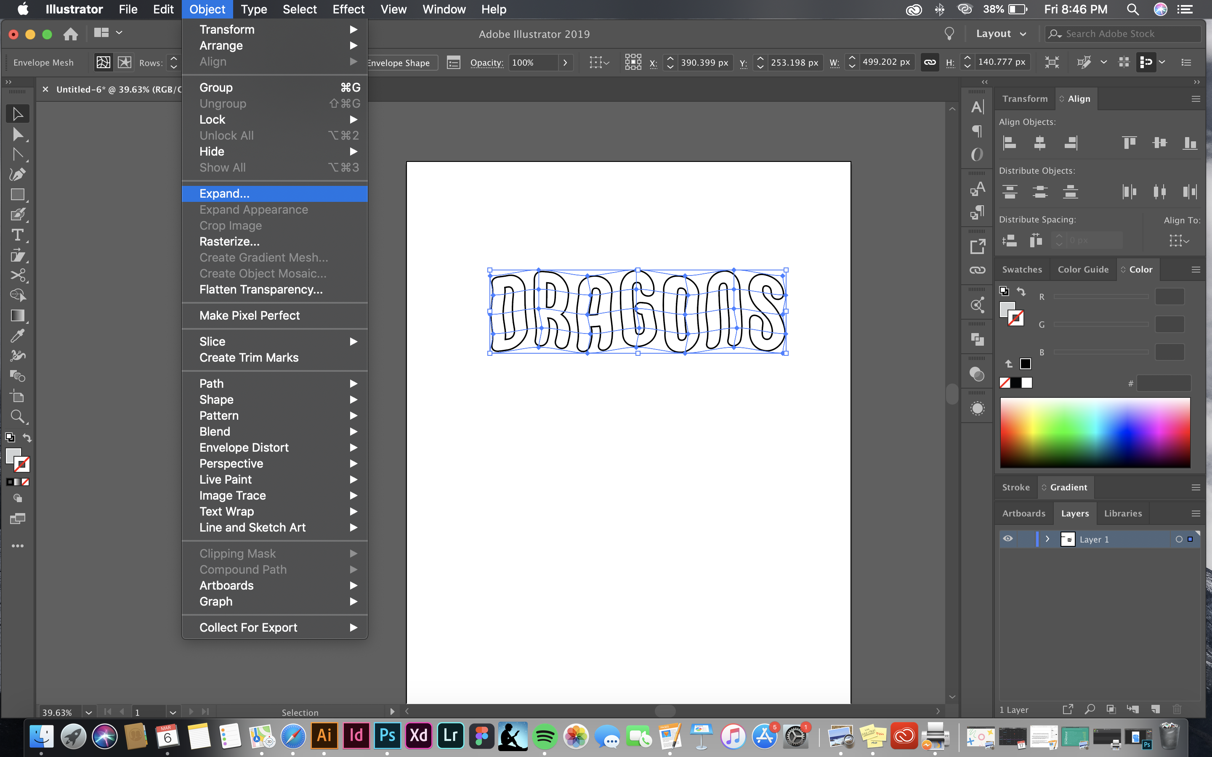Open the Effect menu
The height and width of the screenshot is (757, 1212).
click(x=348, y=10)
